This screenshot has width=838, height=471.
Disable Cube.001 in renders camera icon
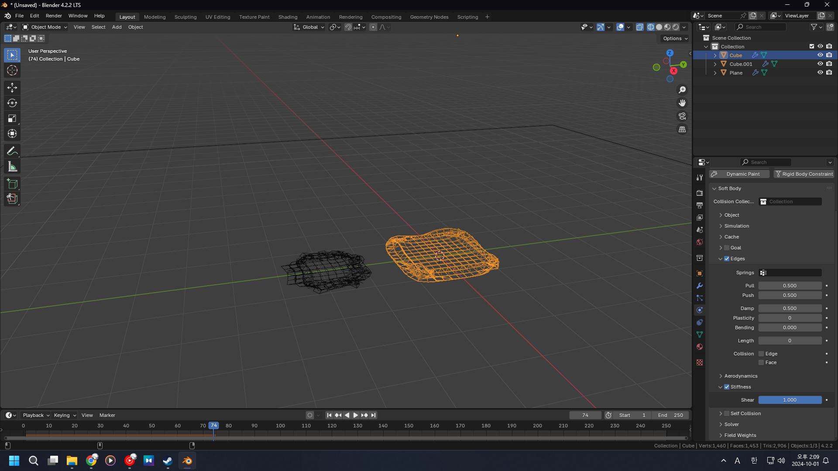pos(829,64)
